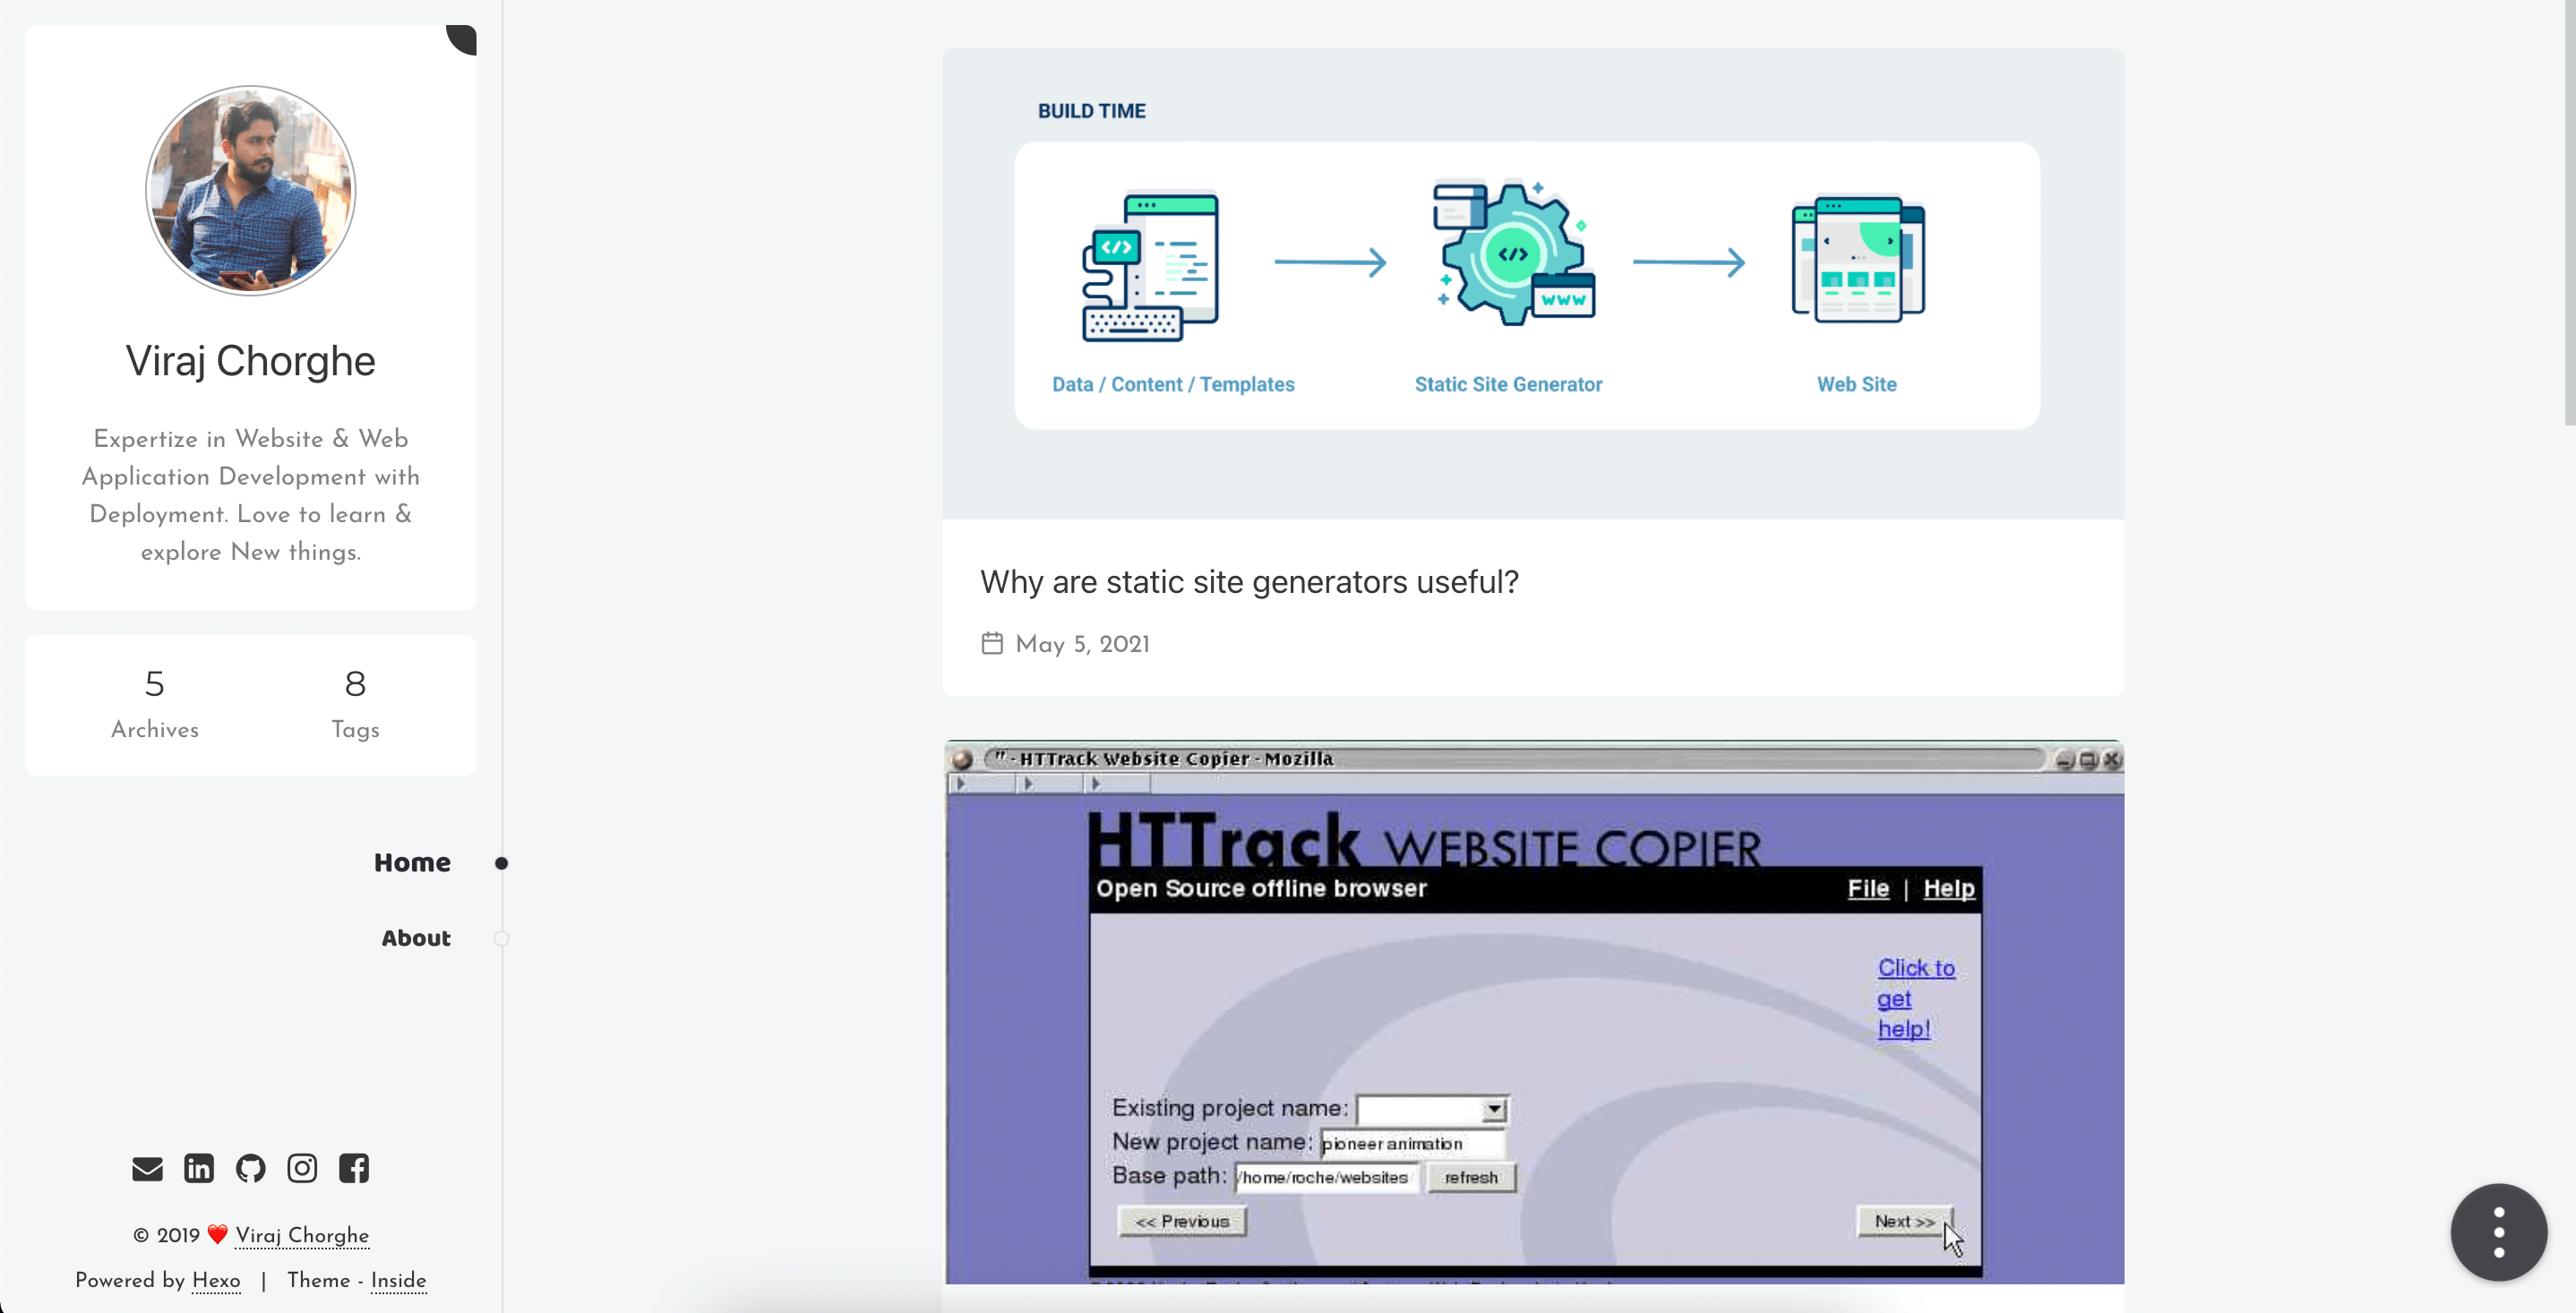
Task: Open the Inside theme link
Action: tap(398, 1280)
